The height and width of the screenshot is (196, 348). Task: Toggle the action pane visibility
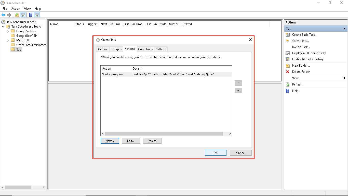coord(36,15)
